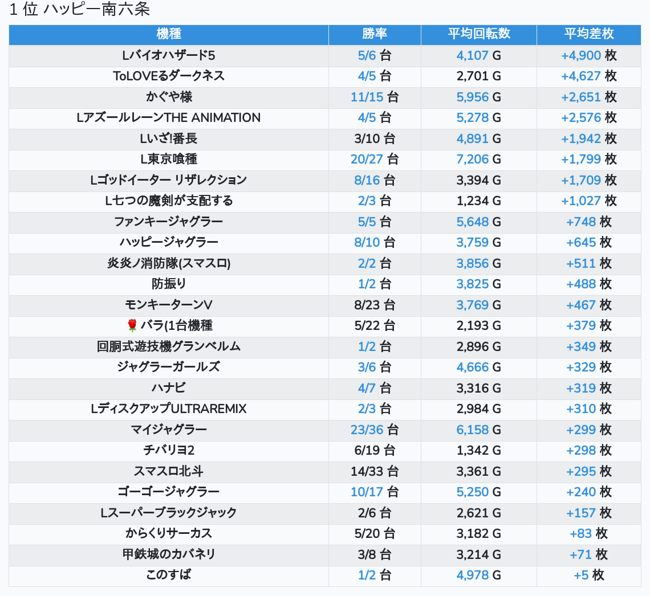Image resolution: width=650 pixels, height=596 pixels.
Task: Click the 10/17 台 win rate cell
Action: point(375,492)
